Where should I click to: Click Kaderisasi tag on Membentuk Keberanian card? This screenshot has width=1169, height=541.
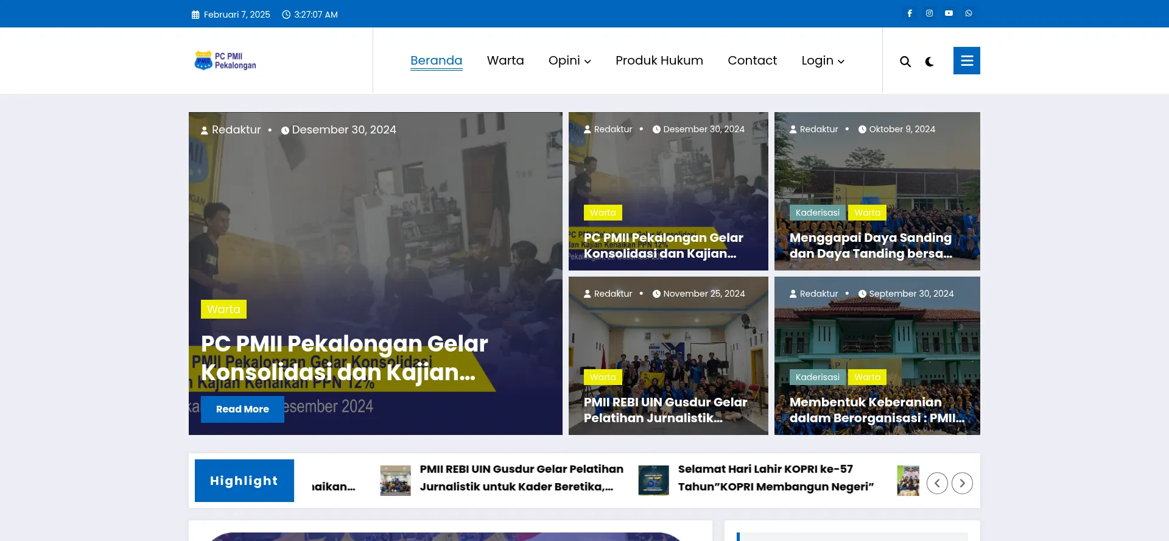818,377
